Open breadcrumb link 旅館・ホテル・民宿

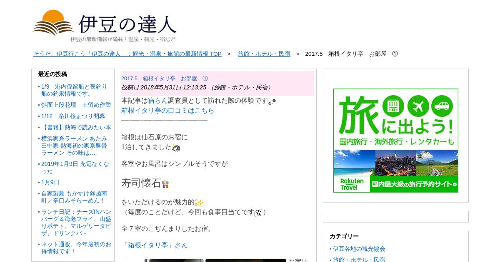tap(264, 54)
